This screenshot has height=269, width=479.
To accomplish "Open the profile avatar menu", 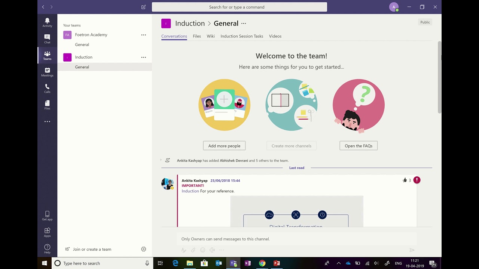I will (394, 7).
